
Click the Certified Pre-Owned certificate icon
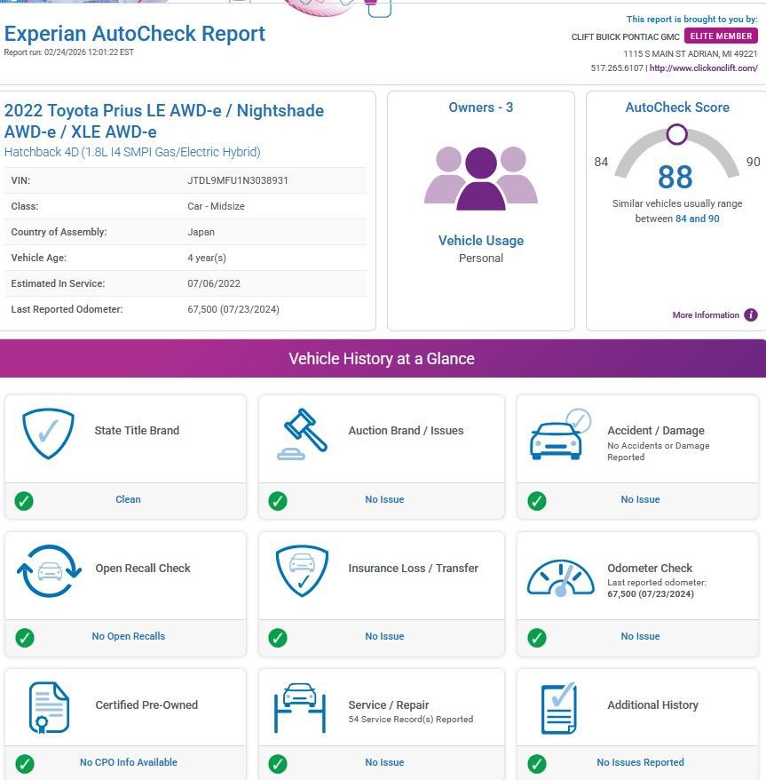coord(48,708)
